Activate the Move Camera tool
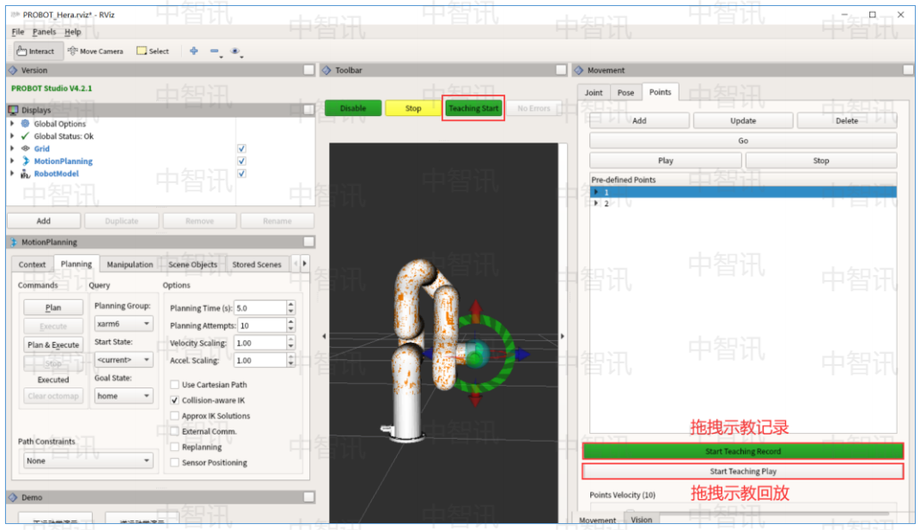Viewport: 920px width, 530px height. 95,51
